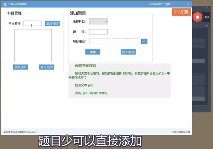Close the DisMas window
The image size is (213, 149).
coord(188,4)
